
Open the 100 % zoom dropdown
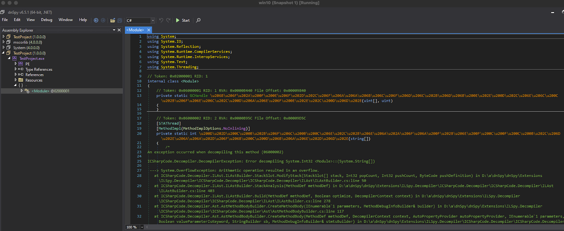(x=142, y=227)
